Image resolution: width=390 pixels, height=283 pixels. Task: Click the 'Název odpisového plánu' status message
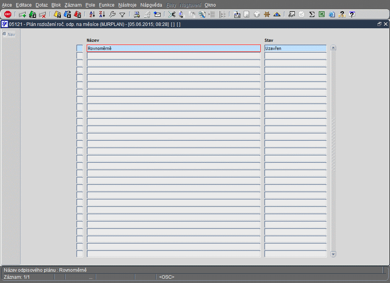(45, 270)
